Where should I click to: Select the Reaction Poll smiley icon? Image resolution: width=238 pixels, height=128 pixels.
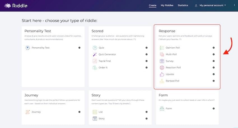(x=162, y=68)
